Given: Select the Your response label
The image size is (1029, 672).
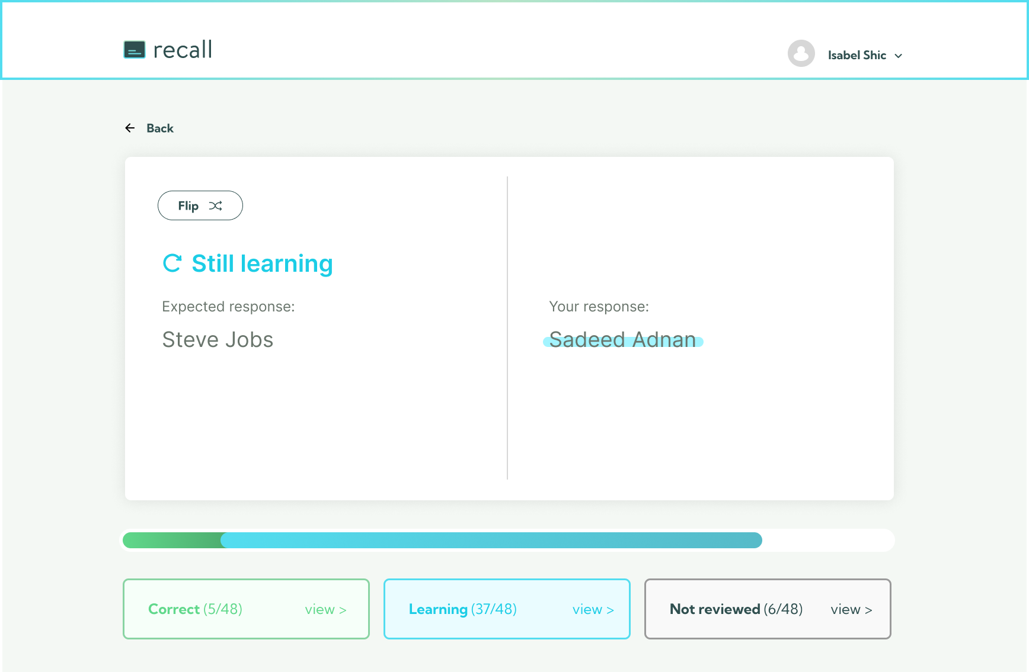Looking at the screenshot, I should coord(599,307).
